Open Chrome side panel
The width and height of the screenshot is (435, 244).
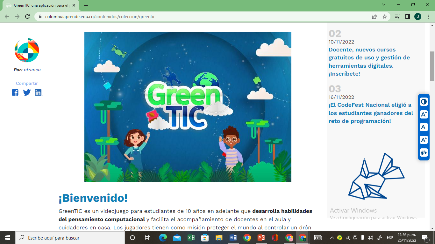[407, 17]
